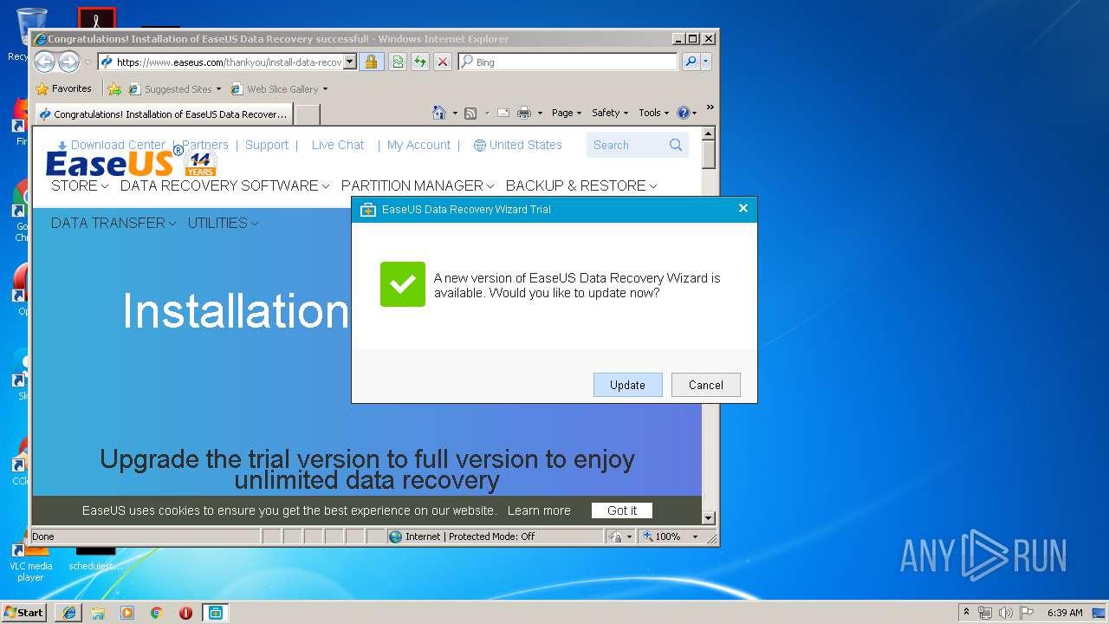
Task: Open Internet Explorer from the taskbar
Action: point(69,613)
